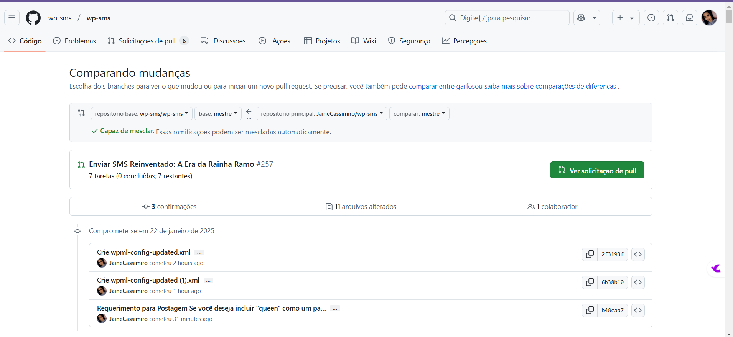Follow 'saiba mais sobre comparações de diferenças' link
The image size is (733, 337).
[550, 86]
